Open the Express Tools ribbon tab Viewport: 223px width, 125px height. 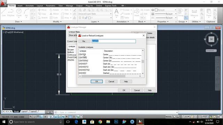[111, 6]
